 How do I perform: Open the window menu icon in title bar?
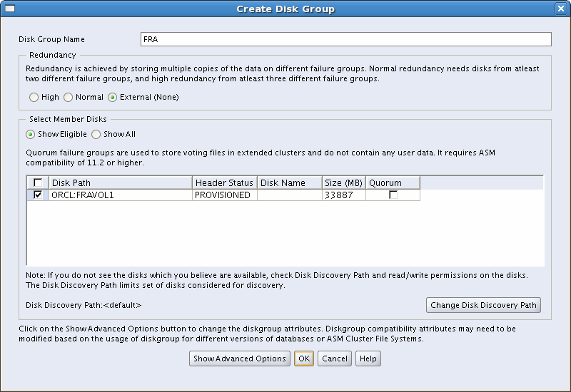click(10, 9)
